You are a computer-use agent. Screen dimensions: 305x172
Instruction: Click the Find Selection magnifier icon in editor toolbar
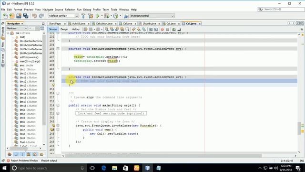point(107,30)
